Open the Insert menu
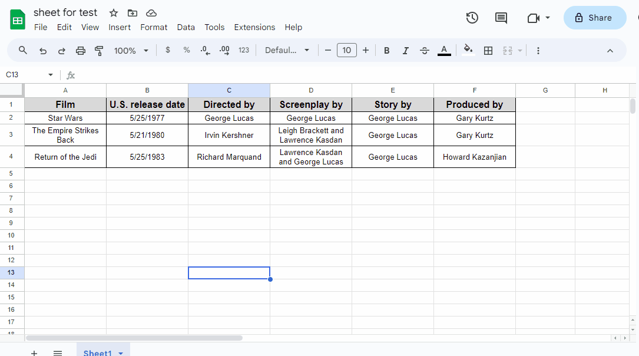639x356 pixels. [x=120, y=27]
